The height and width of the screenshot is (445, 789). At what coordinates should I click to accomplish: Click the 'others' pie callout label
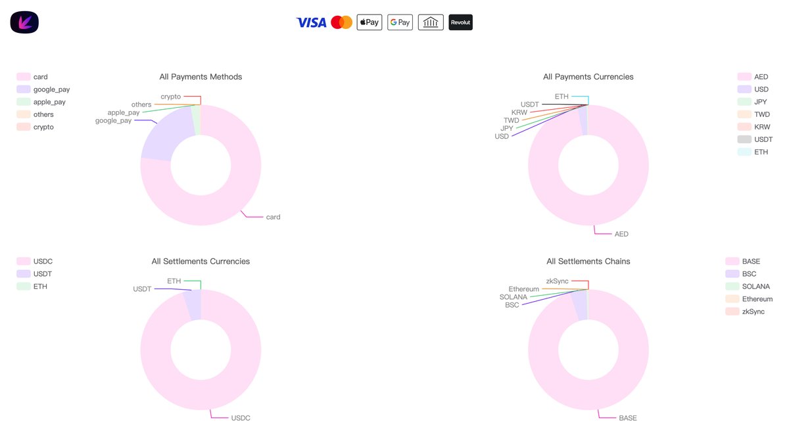click(141, 105)
